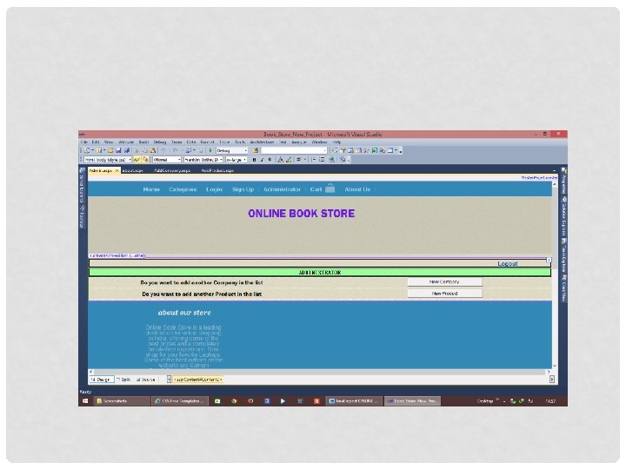Switch to Design view
The height and width of the screenshot is (469, 626).
click(102, 380)
